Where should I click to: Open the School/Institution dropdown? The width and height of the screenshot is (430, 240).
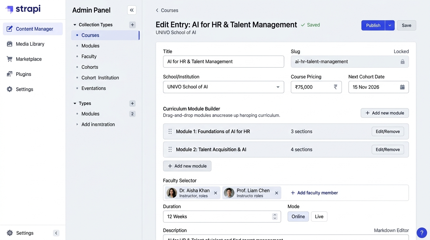pos(223,87)
